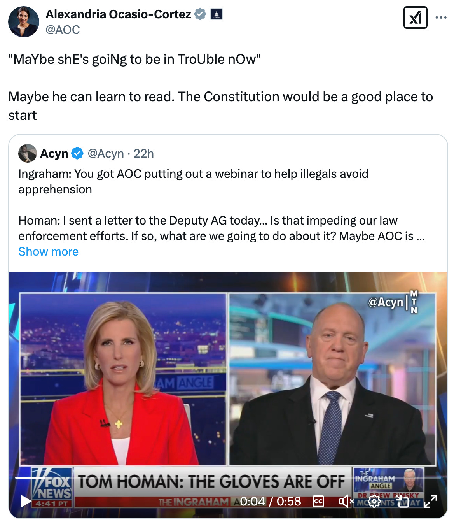Open video settings gear
454x523 pixels.
(374, 501)
